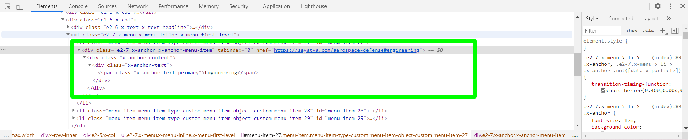Expand the e2-6 x-text-headline div
Image resolution: width=688 pixels, height=140 pixels.
(68, 27)
